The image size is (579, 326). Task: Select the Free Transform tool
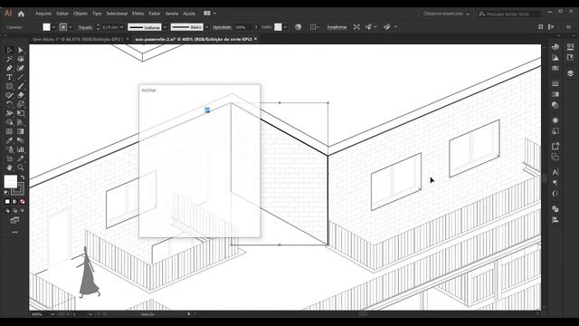pyautogui.click(x=21, y=113)
